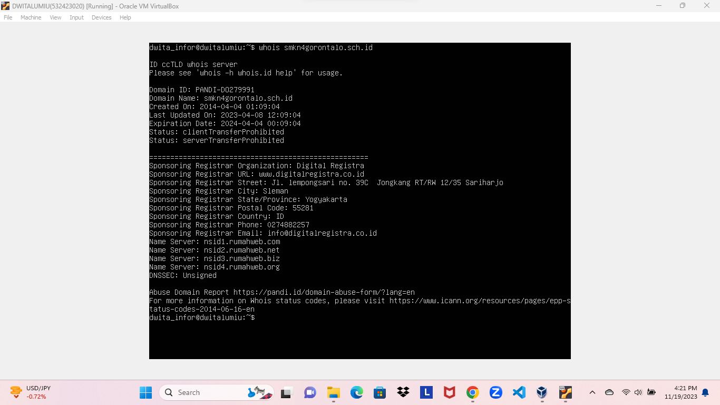Open McAfee from taskbar
This screenshot has width=720, height=405.
(449, 392)
